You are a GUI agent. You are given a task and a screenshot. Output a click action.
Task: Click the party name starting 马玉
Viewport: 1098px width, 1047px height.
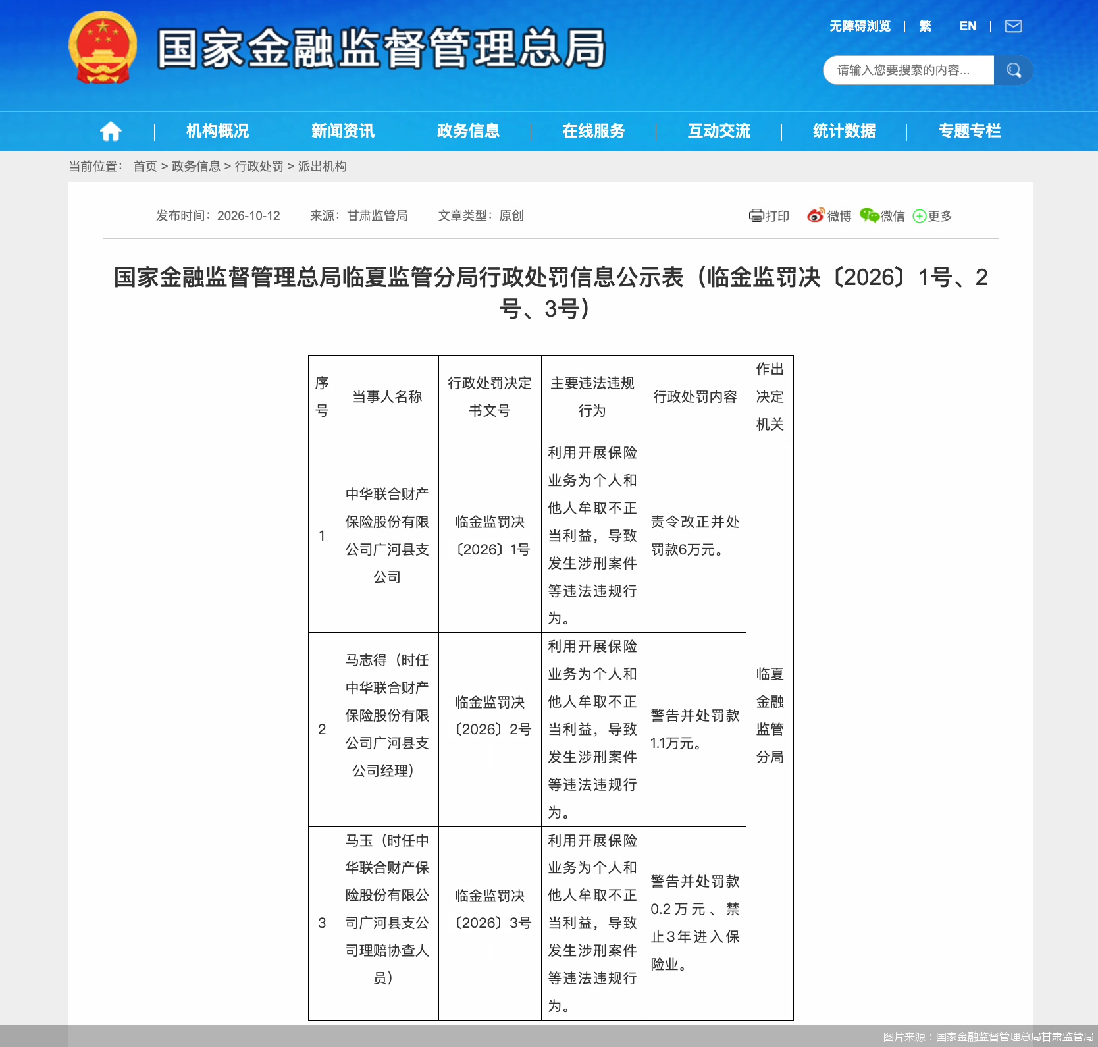[387, 909]
